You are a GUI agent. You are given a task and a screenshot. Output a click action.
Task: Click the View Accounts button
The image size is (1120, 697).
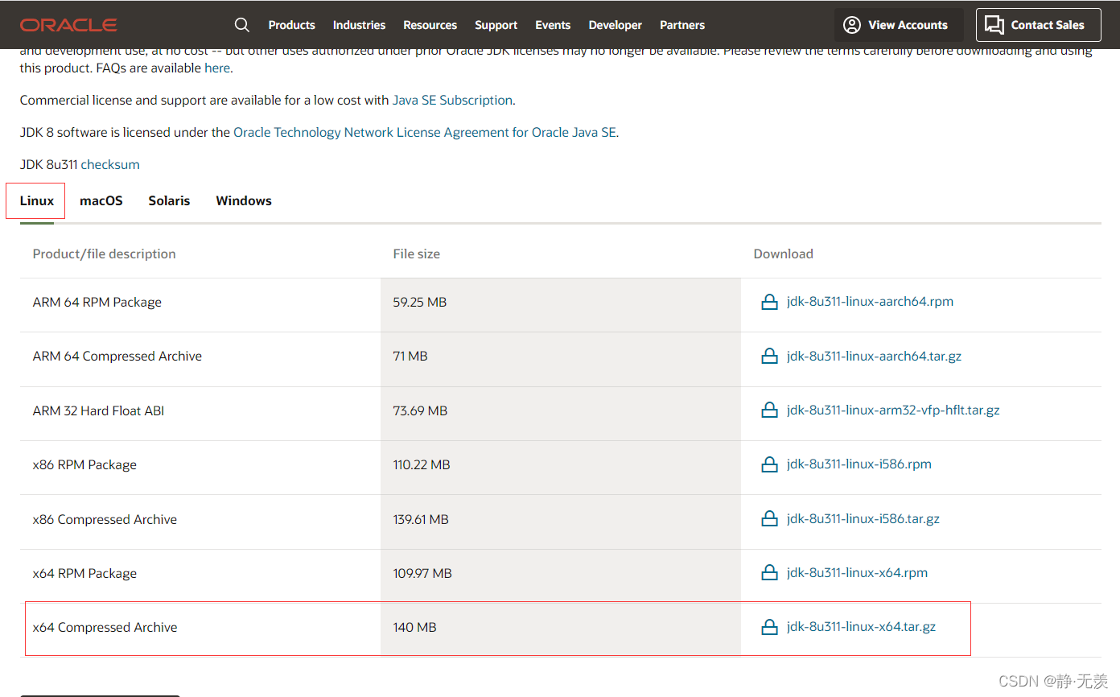coord(899,25)
